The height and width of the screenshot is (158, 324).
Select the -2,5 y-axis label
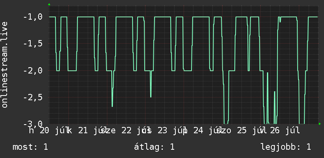[33, 97]
